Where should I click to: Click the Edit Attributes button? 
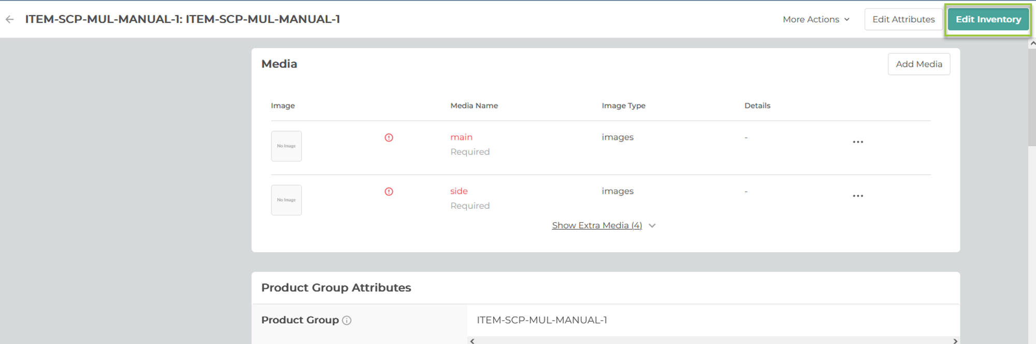click(x=903, y=19)
